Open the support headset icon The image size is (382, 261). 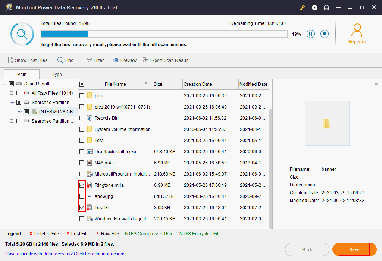click(326, 7)
